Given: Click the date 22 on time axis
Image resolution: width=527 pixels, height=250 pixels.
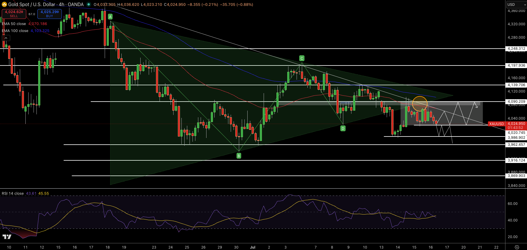Looking at the screenshot, I should point(496,247).
